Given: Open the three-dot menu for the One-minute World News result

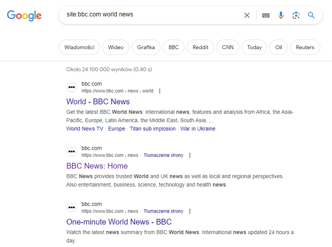Looking at the screenshot, I should tap(190, 211).
